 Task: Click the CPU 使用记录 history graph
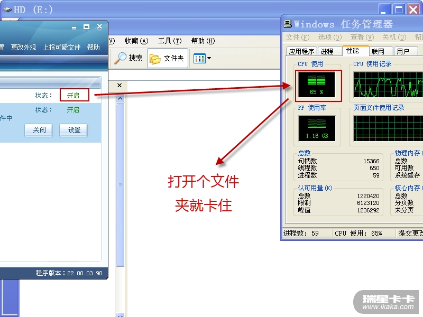[x=388, y=85]
